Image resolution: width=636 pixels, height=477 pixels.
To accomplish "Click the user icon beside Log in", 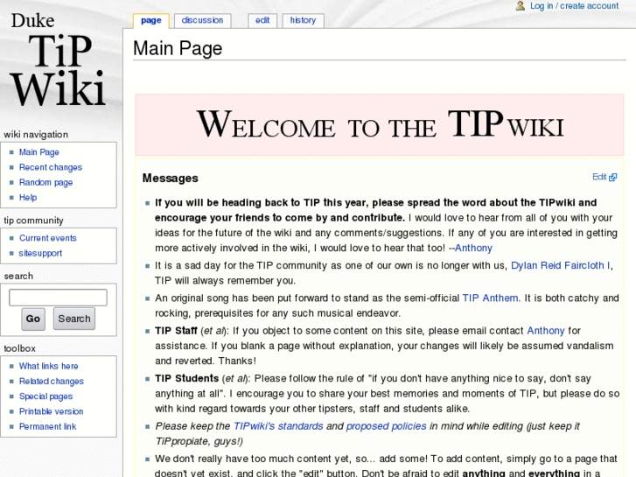I will pyautogui.click(x=520, y=5).
